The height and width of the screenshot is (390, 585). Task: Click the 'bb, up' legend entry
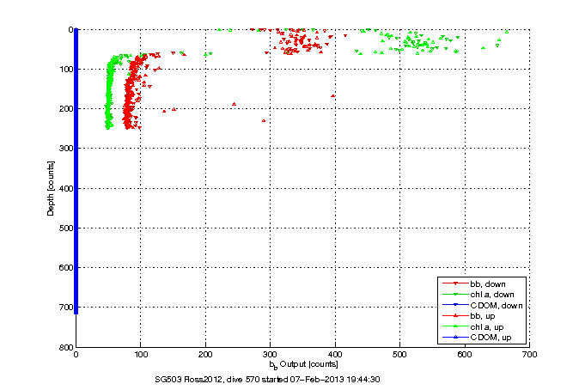pos(468,316)
